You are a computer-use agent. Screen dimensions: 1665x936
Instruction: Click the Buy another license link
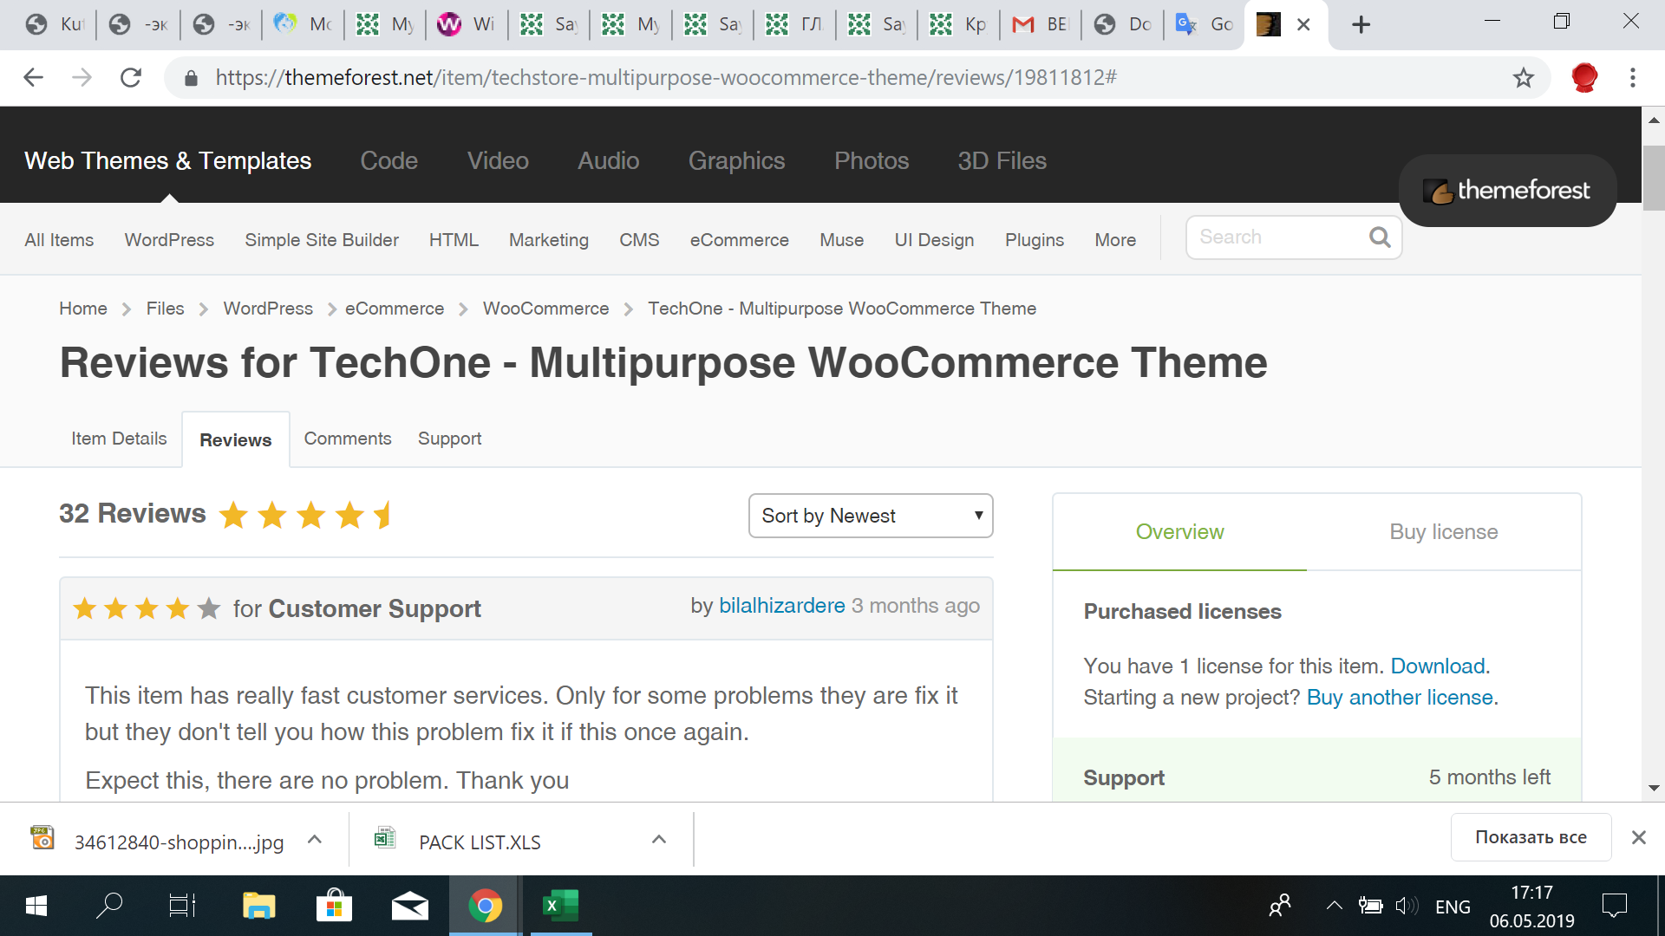tap(1400, 697)
